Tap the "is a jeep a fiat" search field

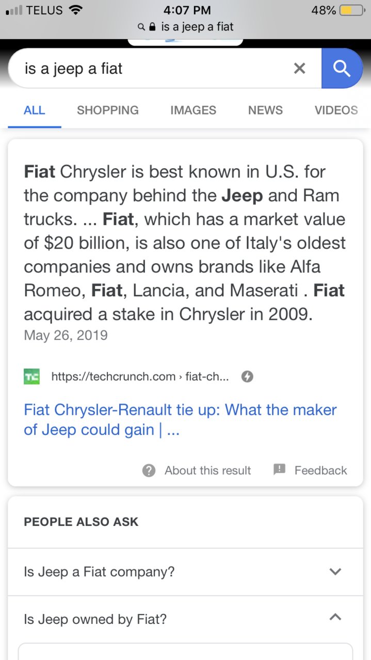click(x=150, y=68)
